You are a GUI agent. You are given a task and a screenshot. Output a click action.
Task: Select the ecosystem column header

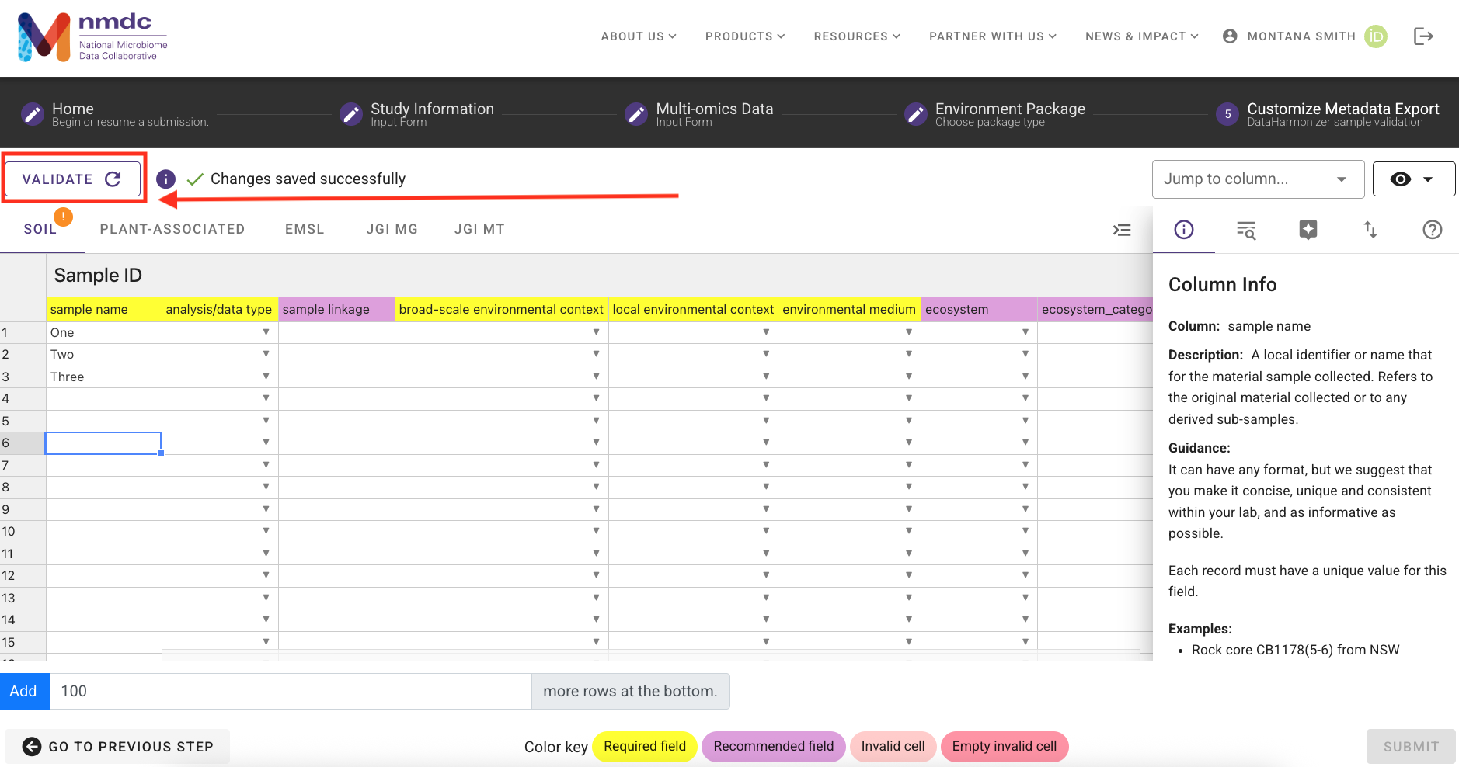[x=979, y=309]
